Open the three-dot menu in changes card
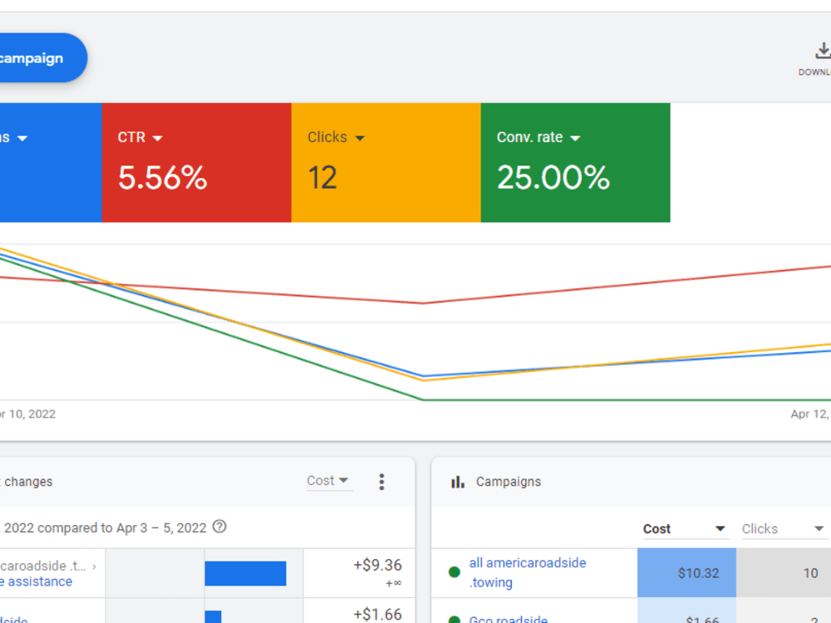This screenshot has height=623, width=831. coord(381,482)
